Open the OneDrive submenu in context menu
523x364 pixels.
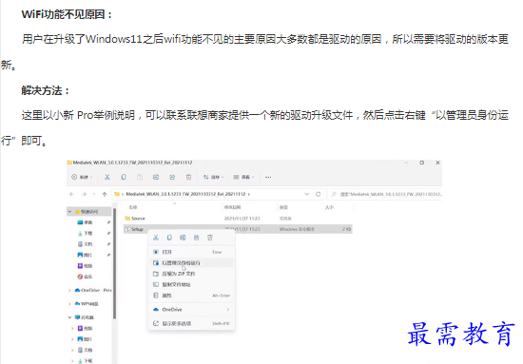[191, 309]
